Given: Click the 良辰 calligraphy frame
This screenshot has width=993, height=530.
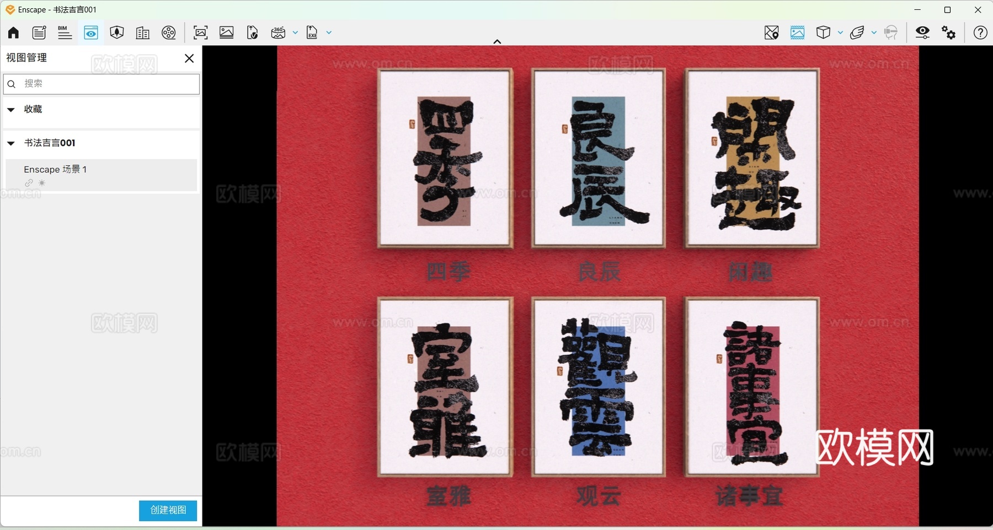Looking at the screenshot, I should (599, 158).
